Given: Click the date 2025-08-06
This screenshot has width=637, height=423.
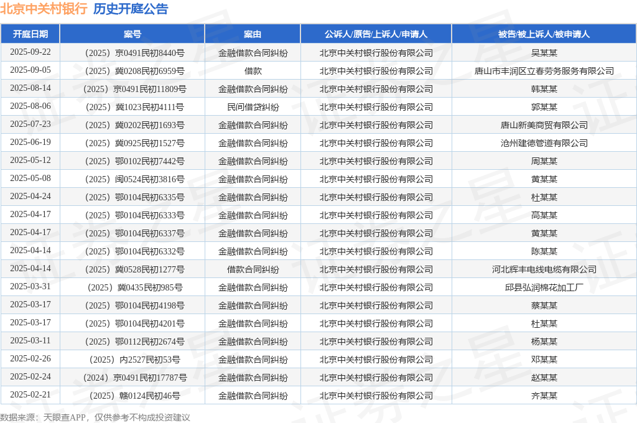Looking at the screenshot, I should point(30,106).
